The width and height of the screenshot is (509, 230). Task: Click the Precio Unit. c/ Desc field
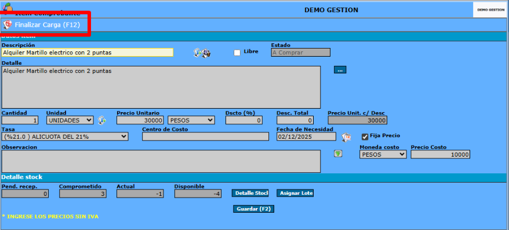tap(358, 120)
